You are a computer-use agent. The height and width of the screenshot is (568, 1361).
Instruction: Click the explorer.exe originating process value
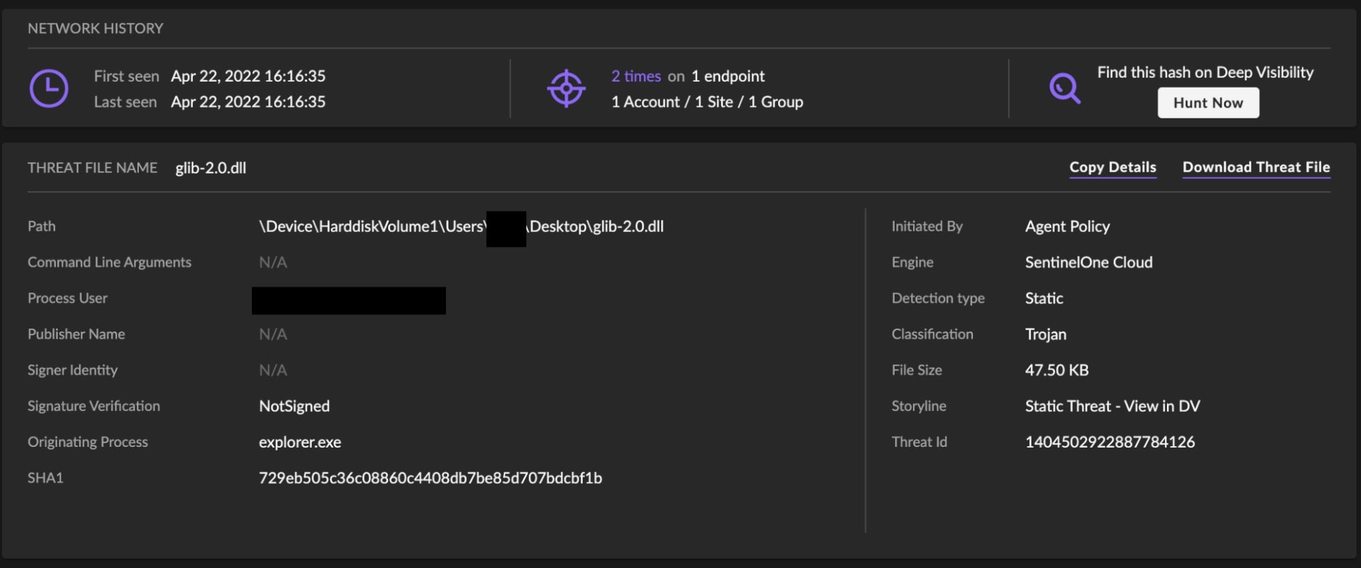300,442
